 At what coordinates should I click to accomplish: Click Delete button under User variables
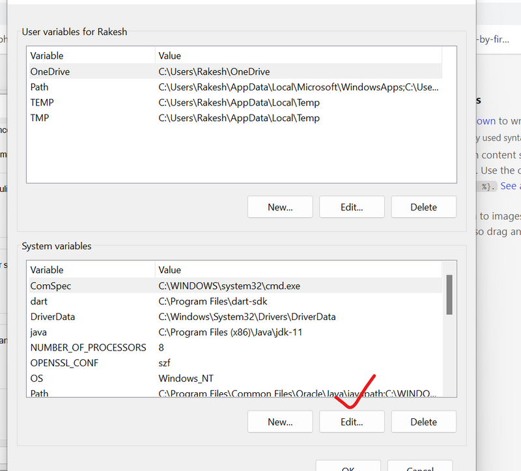pos(423,207)
